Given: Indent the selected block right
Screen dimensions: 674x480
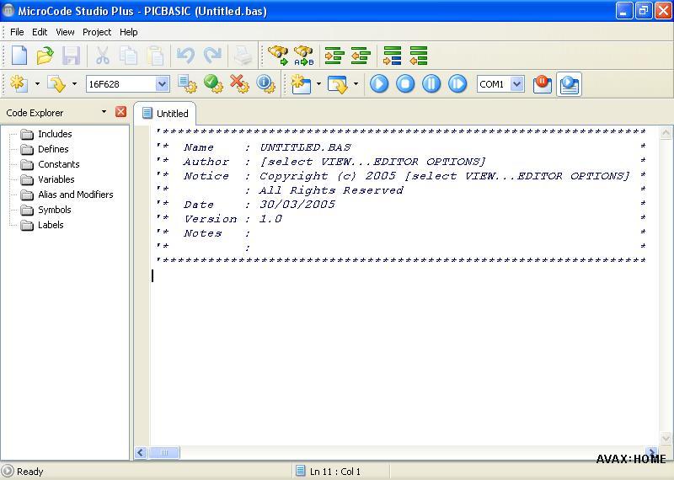Looking at the screenshot, I should 334,56.
